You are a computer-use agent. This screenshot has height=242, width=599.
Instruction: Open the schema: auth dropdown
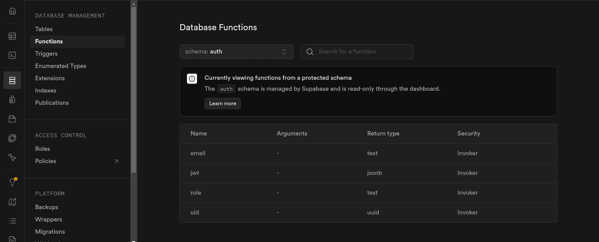click(x=236, y=52)
